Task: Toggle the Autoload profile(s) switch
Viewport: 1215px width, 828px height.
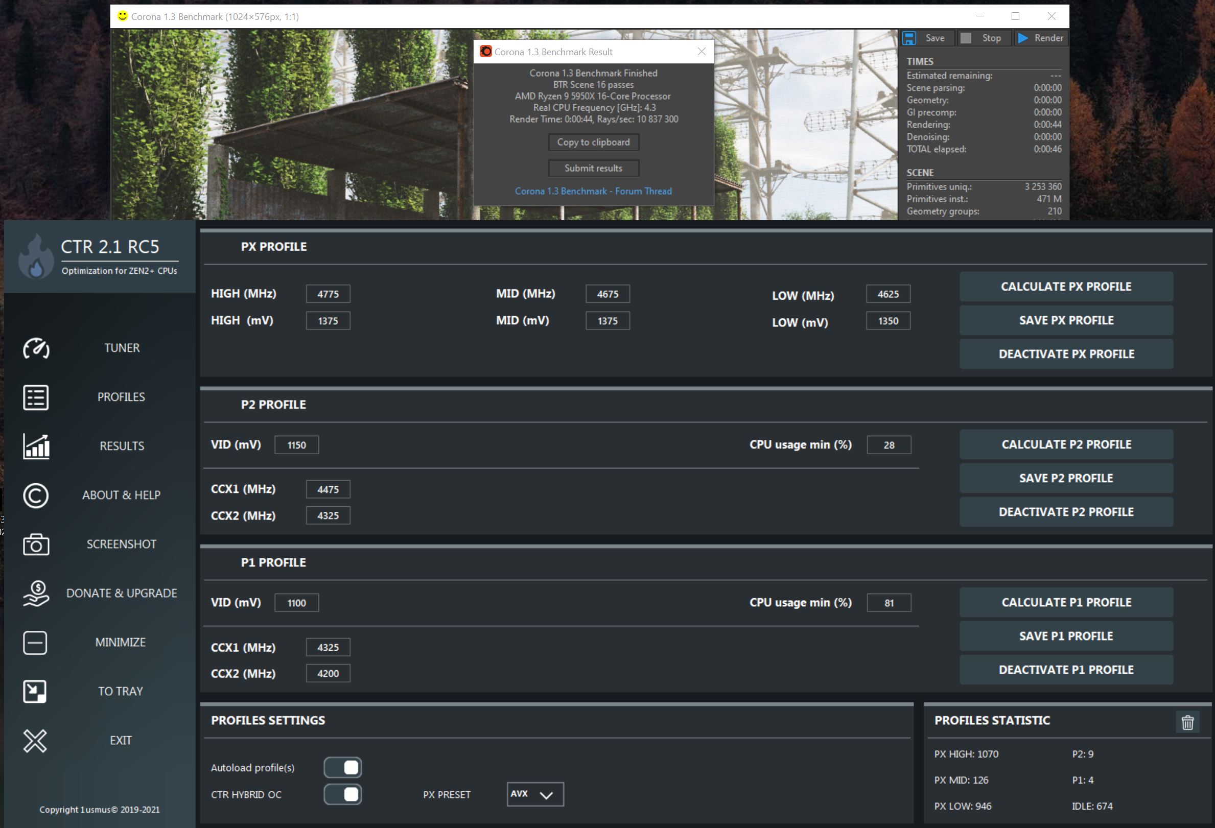Action: (343, 767)
